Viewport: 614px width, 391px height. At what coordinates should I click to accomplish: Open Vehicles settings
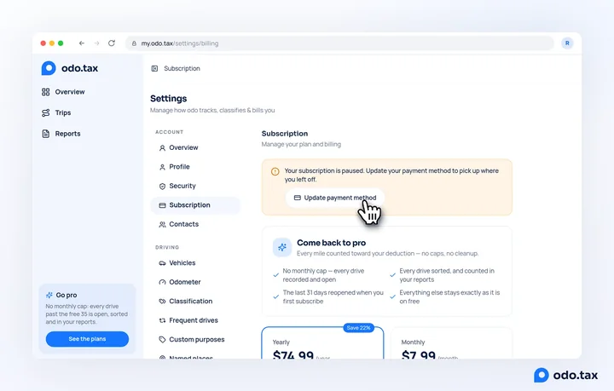[x=195, y=263]
